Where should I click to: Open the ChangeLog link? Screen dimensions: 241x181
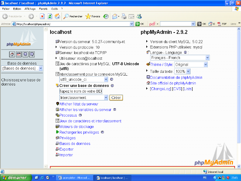pyautogui.click(x=161, y=89)
